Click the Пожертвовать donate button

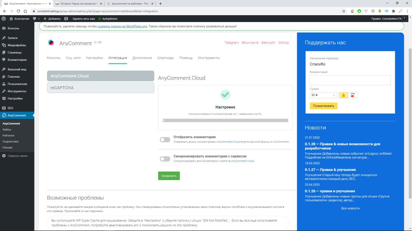[x=323, y=106]
